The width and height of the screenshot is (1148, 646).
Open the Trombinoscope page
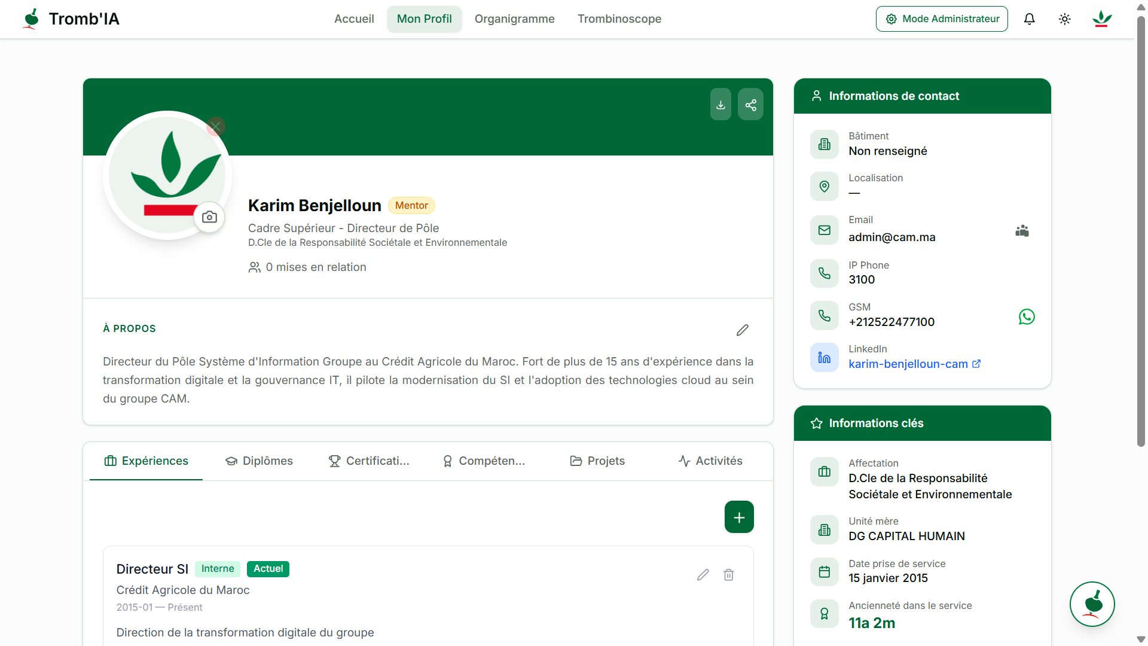point(619,19)
